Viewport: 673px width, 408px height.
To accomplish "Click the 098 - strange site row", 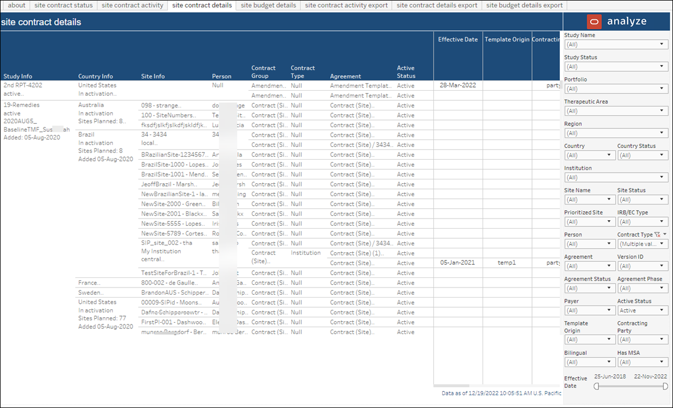I will click(x=174, y=105).
